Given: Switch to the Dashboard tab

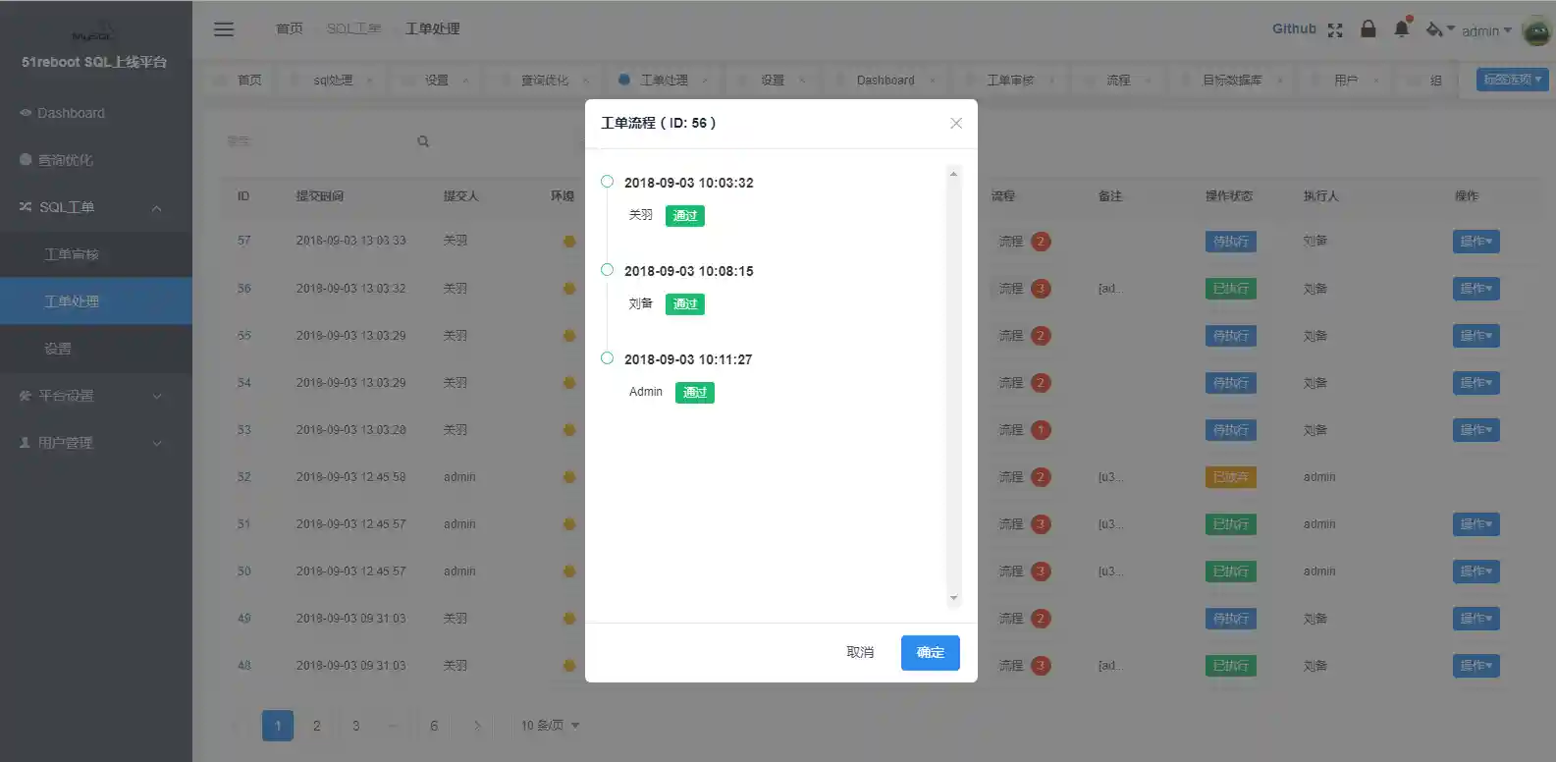Looking at the screenshot, I should [x=885, y=81].
